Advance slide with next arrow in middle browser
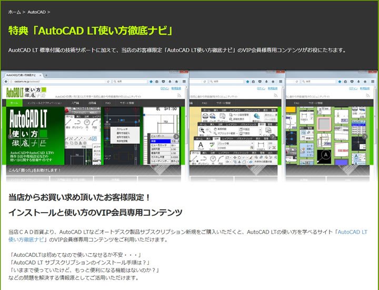The image size is (379, 290). pos(273,136)
